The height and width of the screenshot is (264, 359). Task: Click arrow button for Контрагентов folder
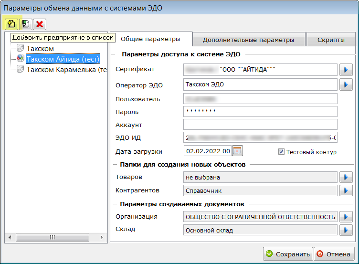pyautogui.click(x=345, y=190)
